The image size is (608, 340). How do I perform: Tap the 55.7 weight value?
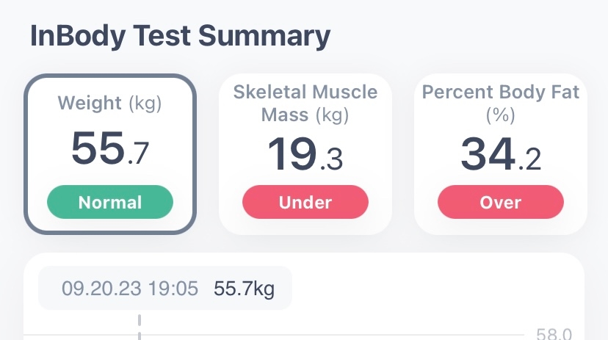[110, 149]
